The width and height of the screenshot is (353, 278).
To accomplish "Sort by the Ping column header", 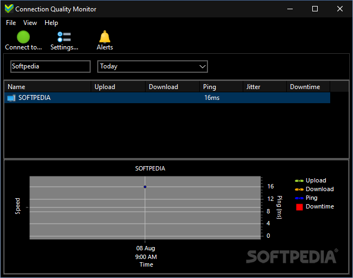I will tap(221, 87).
